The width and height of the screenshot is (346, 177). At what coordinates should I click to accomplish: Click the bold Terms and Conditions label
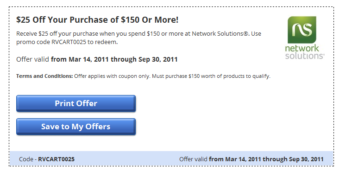click(44, 76)
